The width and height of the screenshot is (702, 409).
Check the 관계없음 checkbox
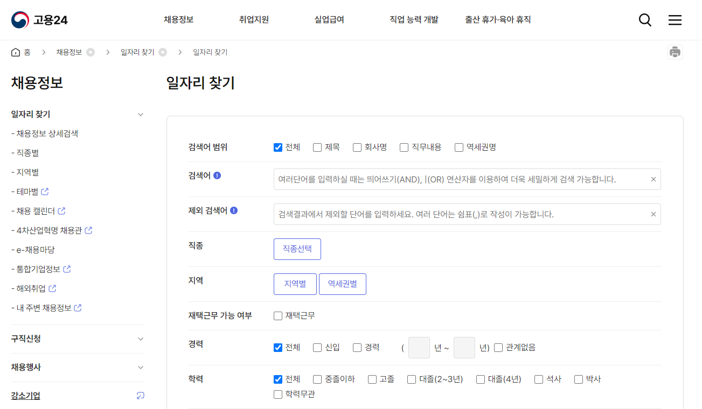498,348
